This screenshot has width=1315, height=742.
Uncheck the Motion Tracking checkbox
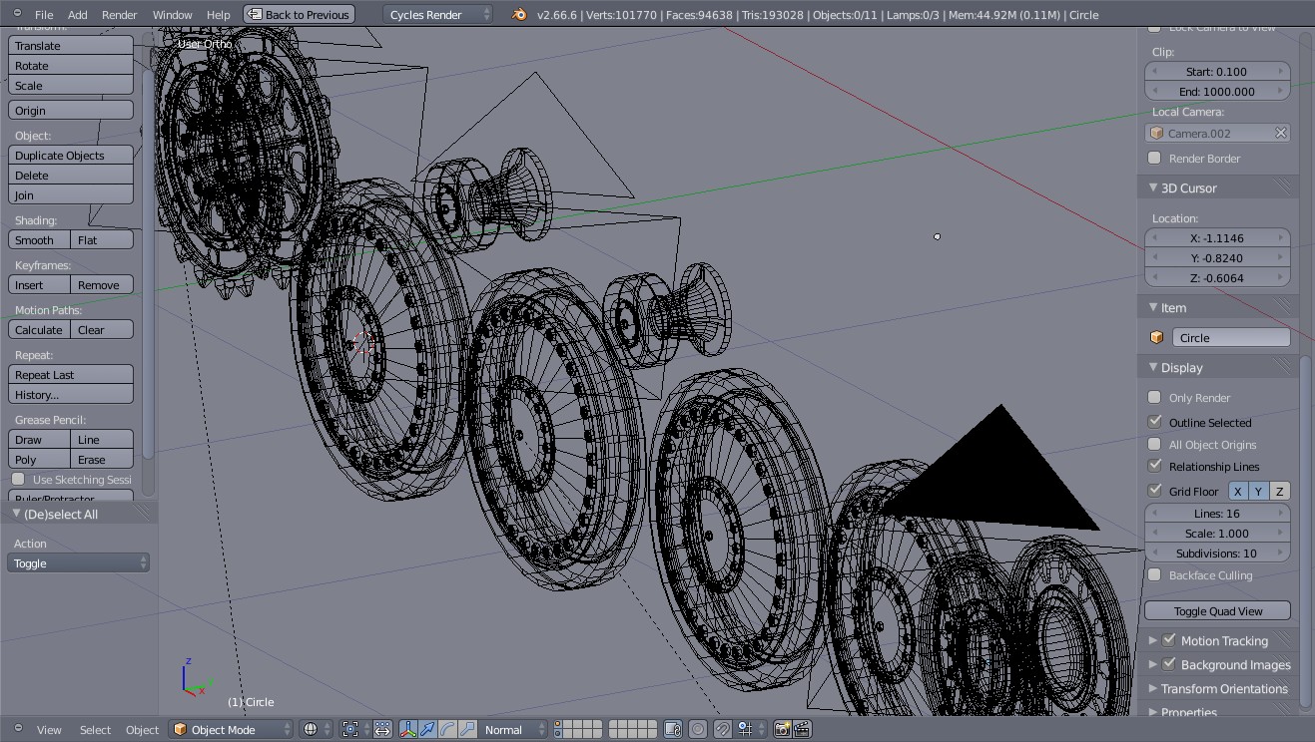point(1169,640)
